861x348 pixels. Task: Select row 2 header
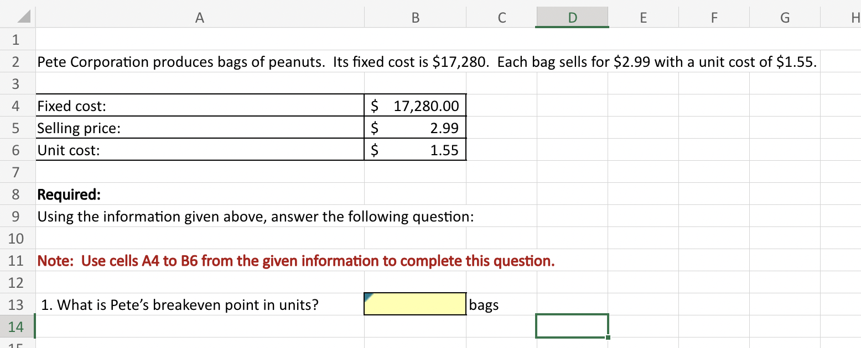pyautogui.click(x=15, y=61)
